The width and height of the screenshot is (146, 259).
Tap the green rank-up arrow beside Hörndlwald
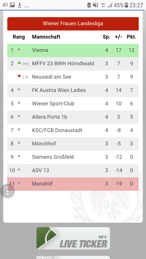(19, 63)
